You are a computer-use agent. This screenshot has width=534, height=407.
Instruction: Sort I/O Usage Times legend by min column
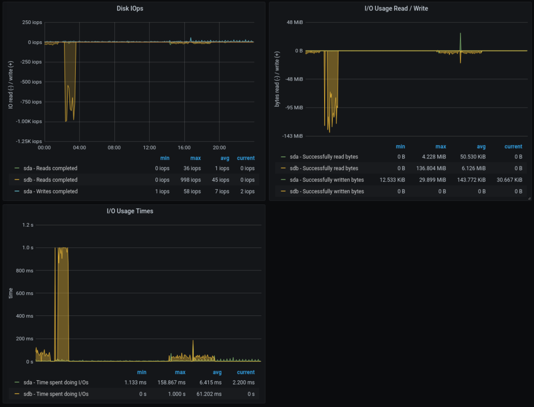pos(142,372)
